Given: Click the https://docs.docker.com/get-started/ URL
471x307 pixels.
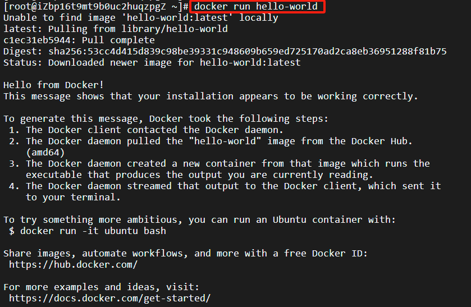Looking at the screenshot, I should (x=109, y=298).
